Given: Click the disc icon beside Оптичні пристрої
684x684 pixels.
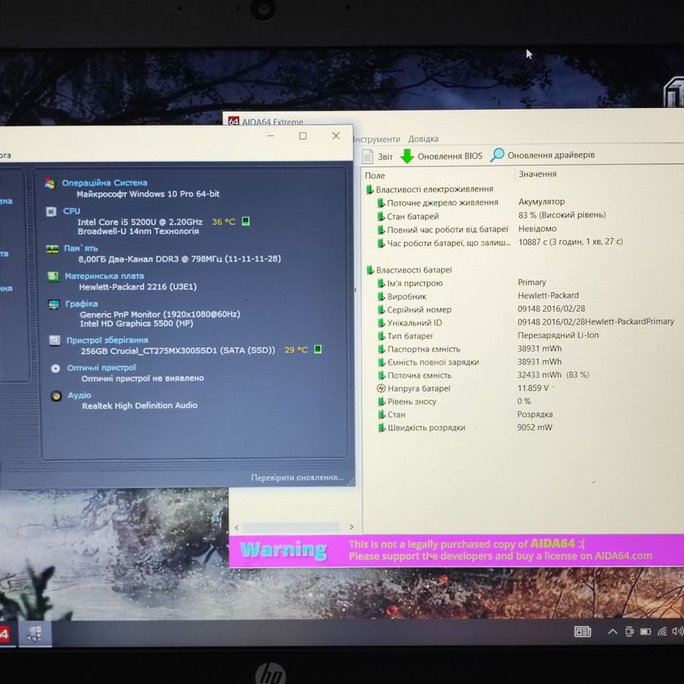Looking at the screenshot, I should (x=55, y=368).
